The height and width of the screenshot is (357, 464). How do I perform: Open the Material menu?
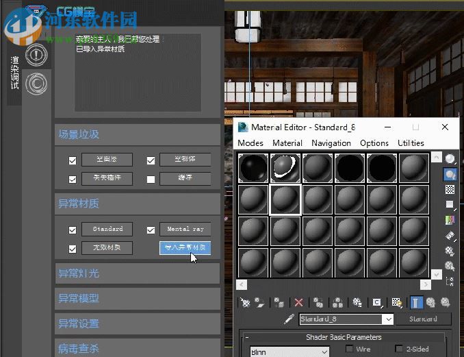(x=287, y=143)
